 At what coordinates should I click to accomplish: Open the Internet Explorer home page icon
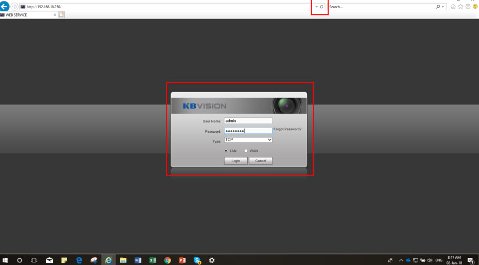[453, 7]
